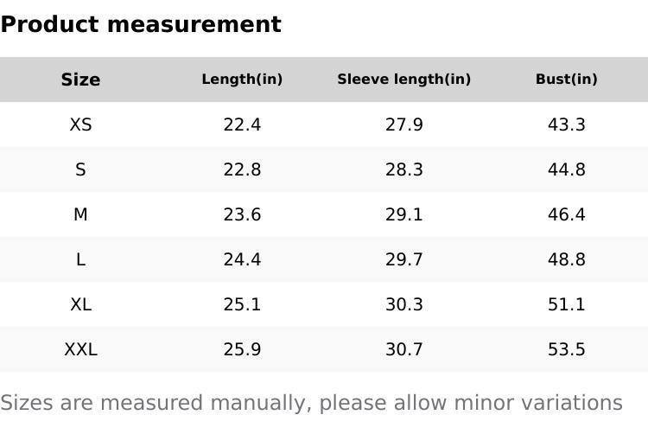
Task: Select the 24.4 length cell
Action: [242, 259]
